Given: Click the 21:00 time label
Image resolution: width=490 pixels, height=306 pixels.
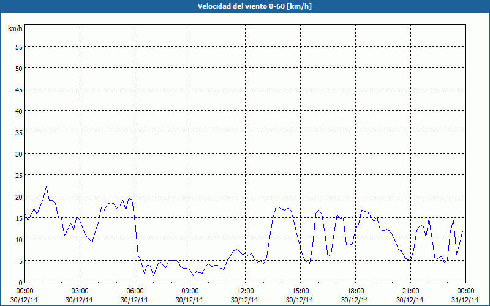Looking at the screenshot, I should (x=410, y=291).
